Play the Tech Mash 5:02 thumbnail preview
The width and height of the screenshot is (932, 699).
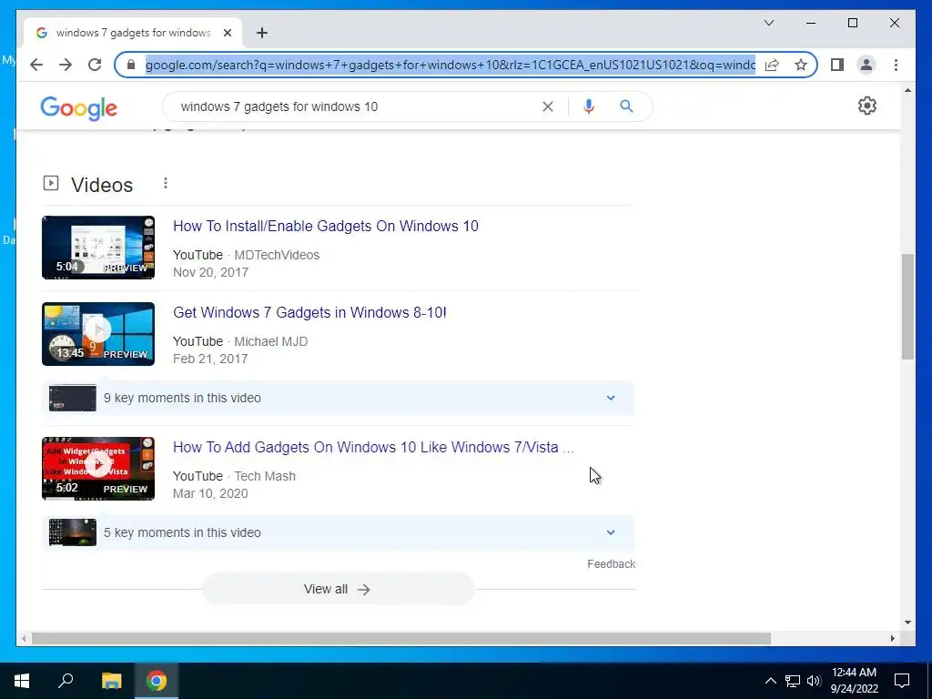(98, 469)
